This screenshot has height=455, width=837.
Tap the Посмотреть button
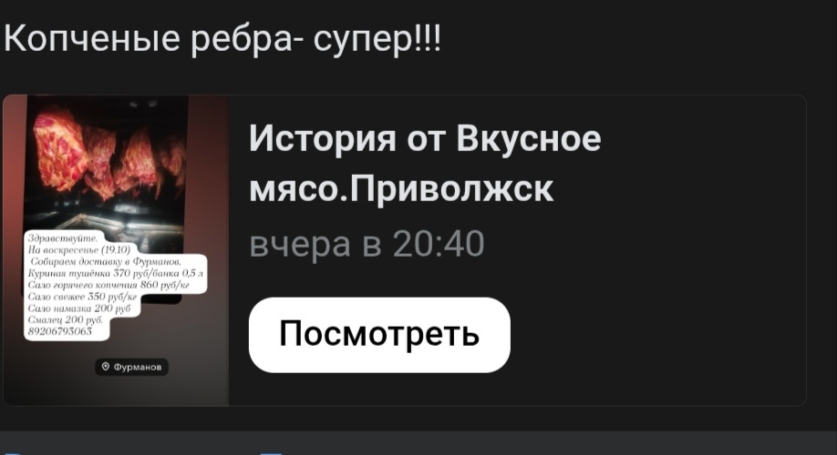[379, 335]
